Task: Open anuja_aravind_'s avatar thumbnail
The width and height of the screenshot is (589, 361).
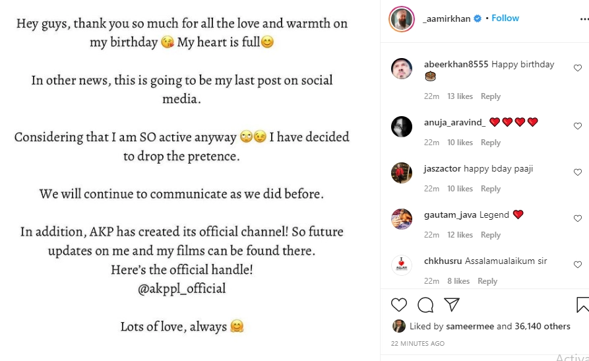Action: (x=402, y=126)
